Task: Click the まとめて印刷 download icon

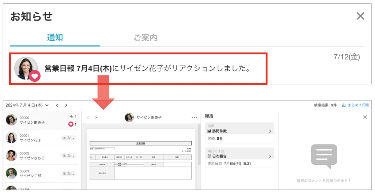Action: click(x=344, y=105)
